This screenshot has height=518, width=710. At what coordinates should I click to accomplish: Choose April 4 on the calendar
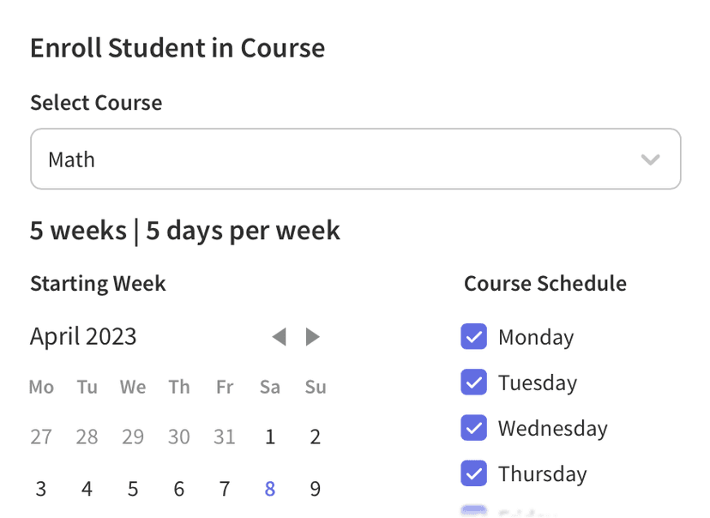87,489
